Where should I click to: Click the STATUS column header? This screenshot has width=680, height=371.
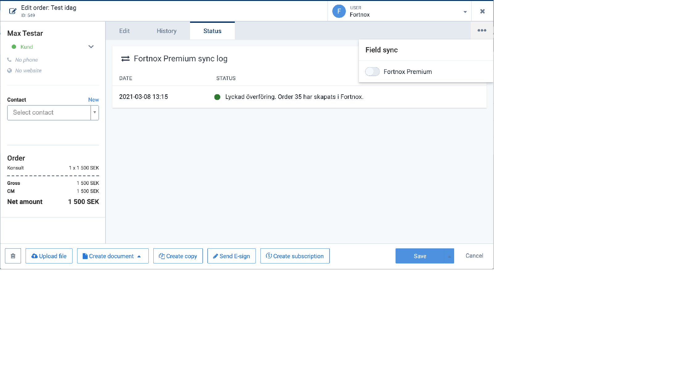coord(226,78)
